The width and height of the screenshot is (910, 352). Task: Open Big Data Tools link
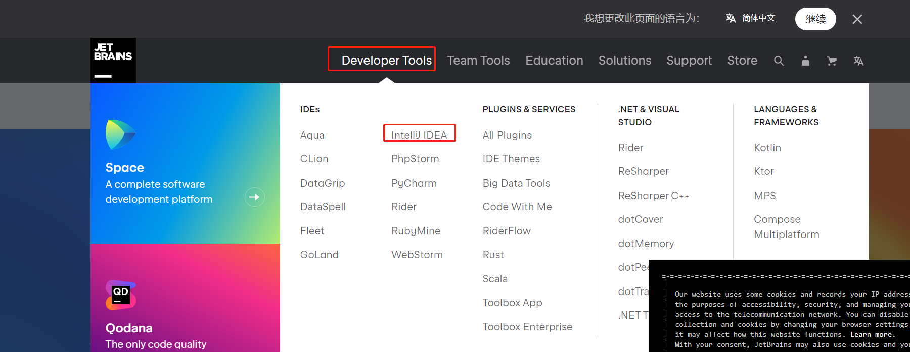click(516, 183)
